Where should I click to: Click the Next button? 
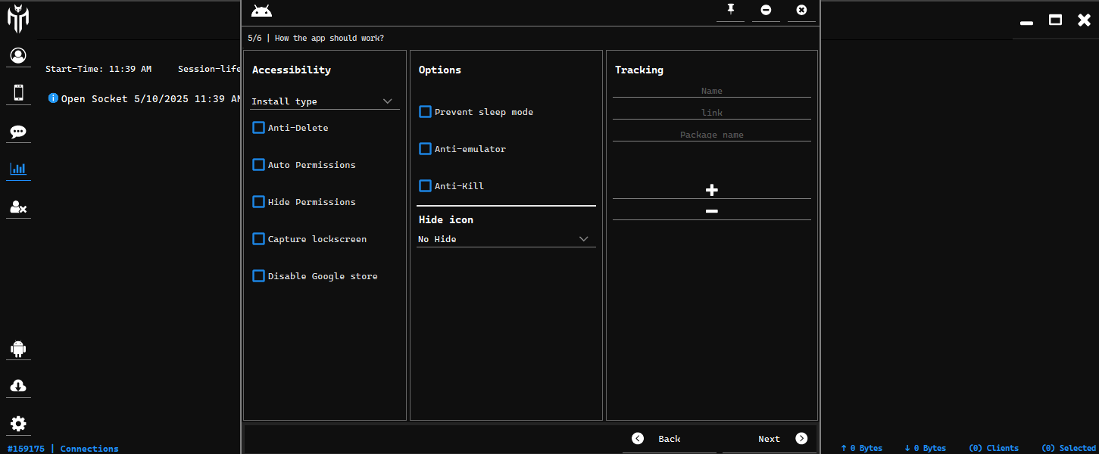point(782,439)
